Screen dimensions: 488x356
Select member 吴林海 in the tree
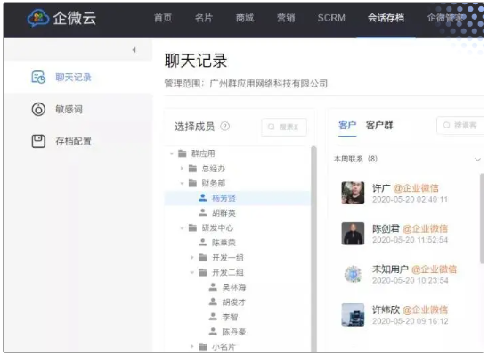coord(234,287)
